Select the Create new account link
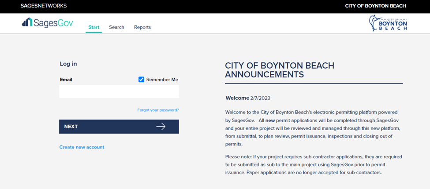The width and height of the screenshot is (430, 189). click(x=82, y=147)
